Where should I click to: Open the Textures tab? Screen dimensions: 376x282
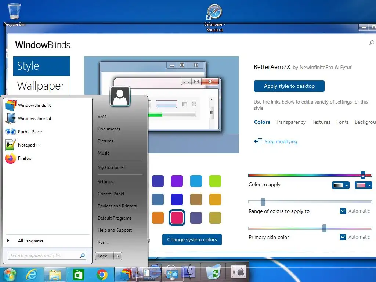(321, 122)
